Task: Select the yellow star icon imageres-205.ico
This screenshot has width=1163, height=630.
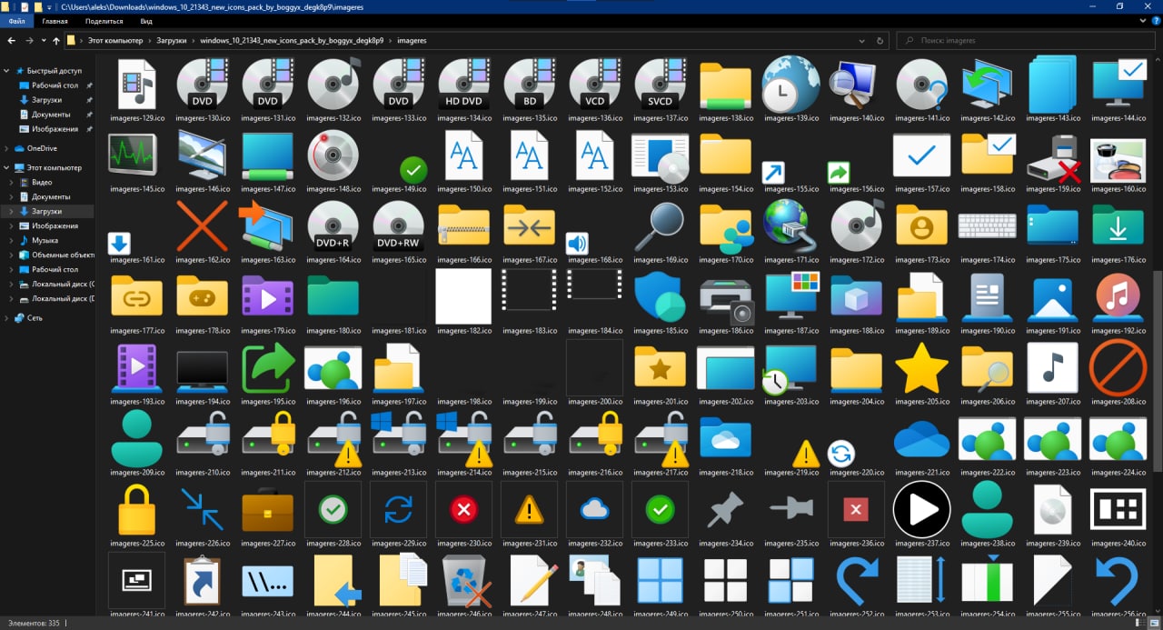Action: coord(922,367)
